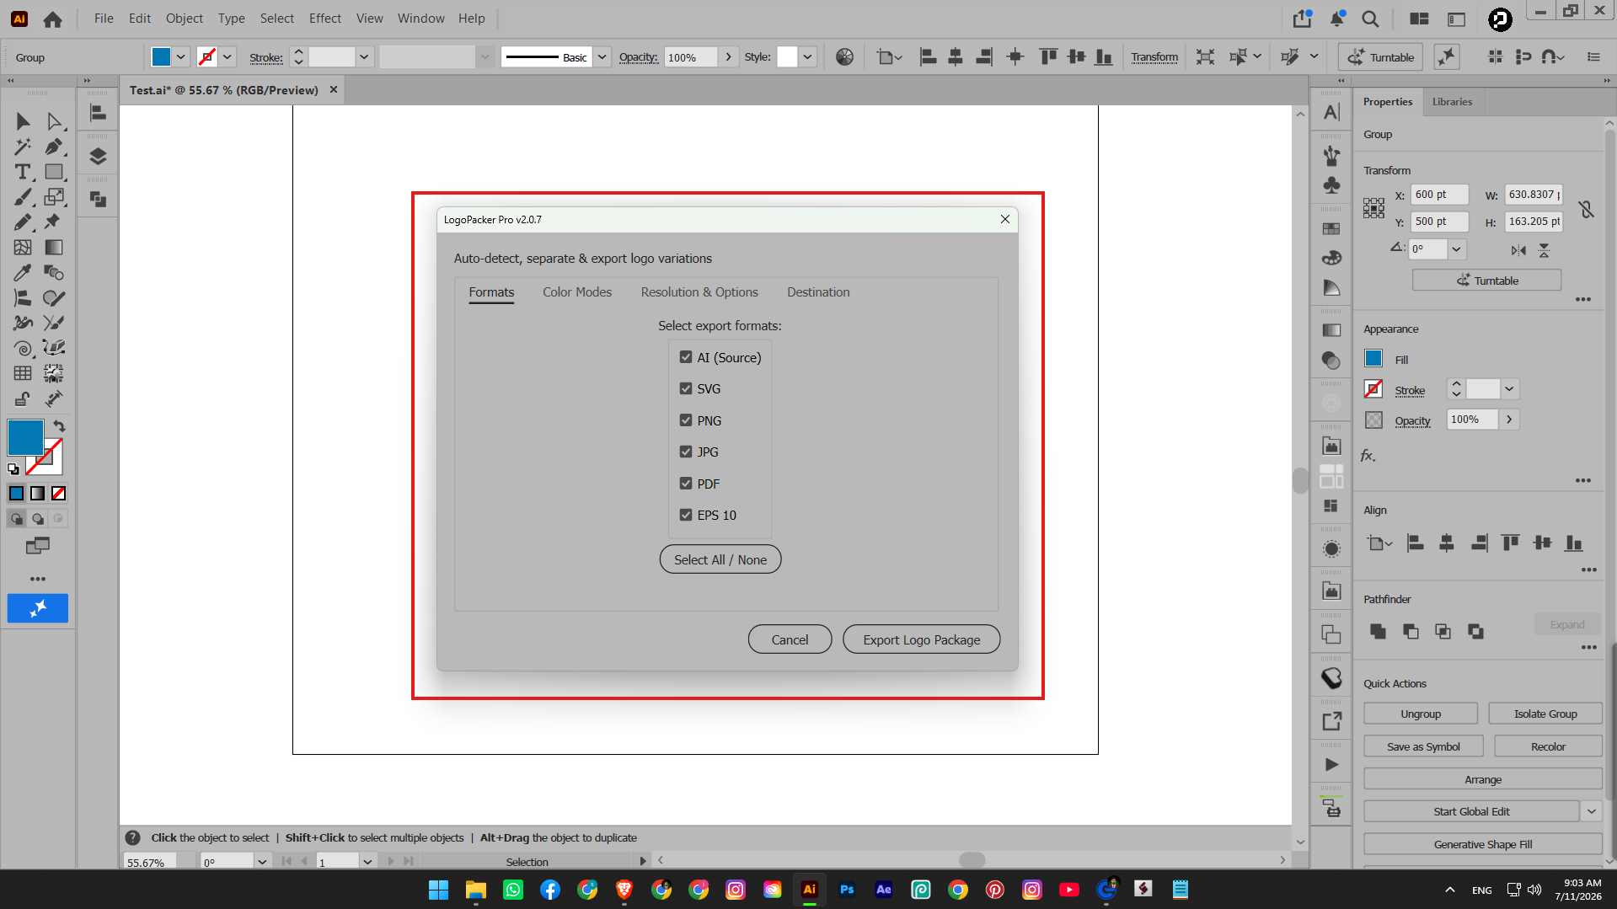
Task: Click Fill swatch in Appearance panel
Action: tap(1373, 358)
